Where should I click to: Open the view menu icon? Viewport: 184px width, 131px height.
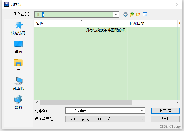(x=145, y=14)
